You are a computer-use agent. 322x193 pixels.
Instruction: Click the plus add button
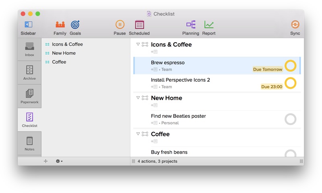coord(45,161)
